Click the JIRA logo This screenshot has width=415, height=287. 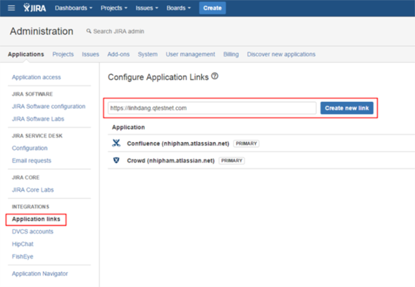click(36, 8)
